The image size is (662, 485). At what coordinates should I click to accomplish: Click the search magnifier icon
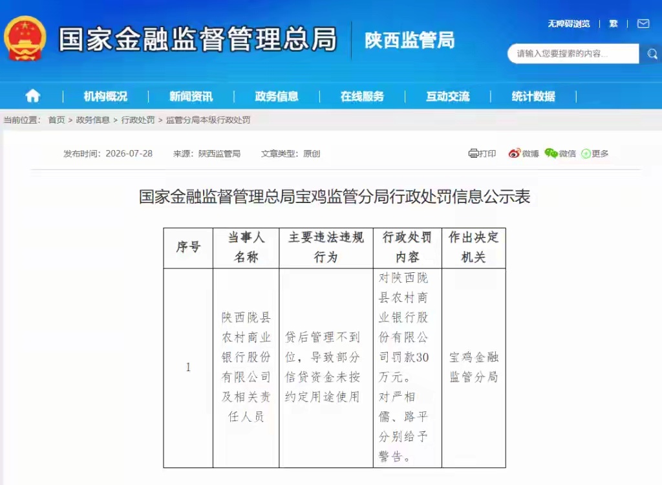[x=652, y=54]
